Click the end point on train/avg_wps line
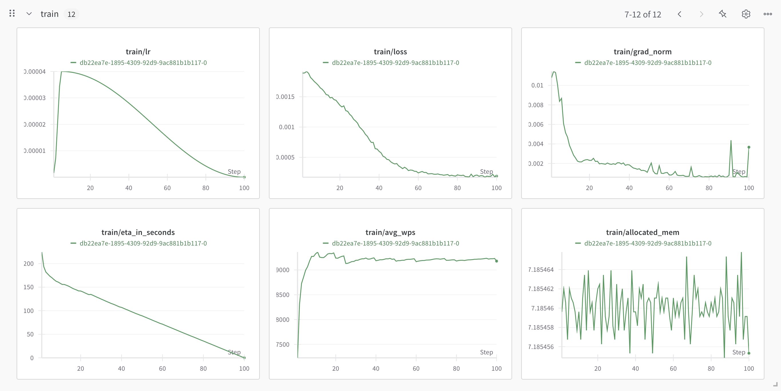This screenshot has width=781, height=391. (x=496, y=261)
